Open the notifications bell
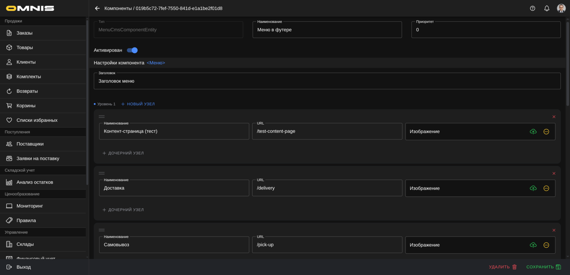The width and height of the screenshot is (570, 275). point(547,8)
